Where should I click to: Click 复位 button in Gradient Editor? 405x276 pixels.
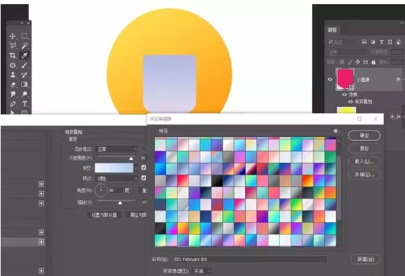(x=364, y=148)
